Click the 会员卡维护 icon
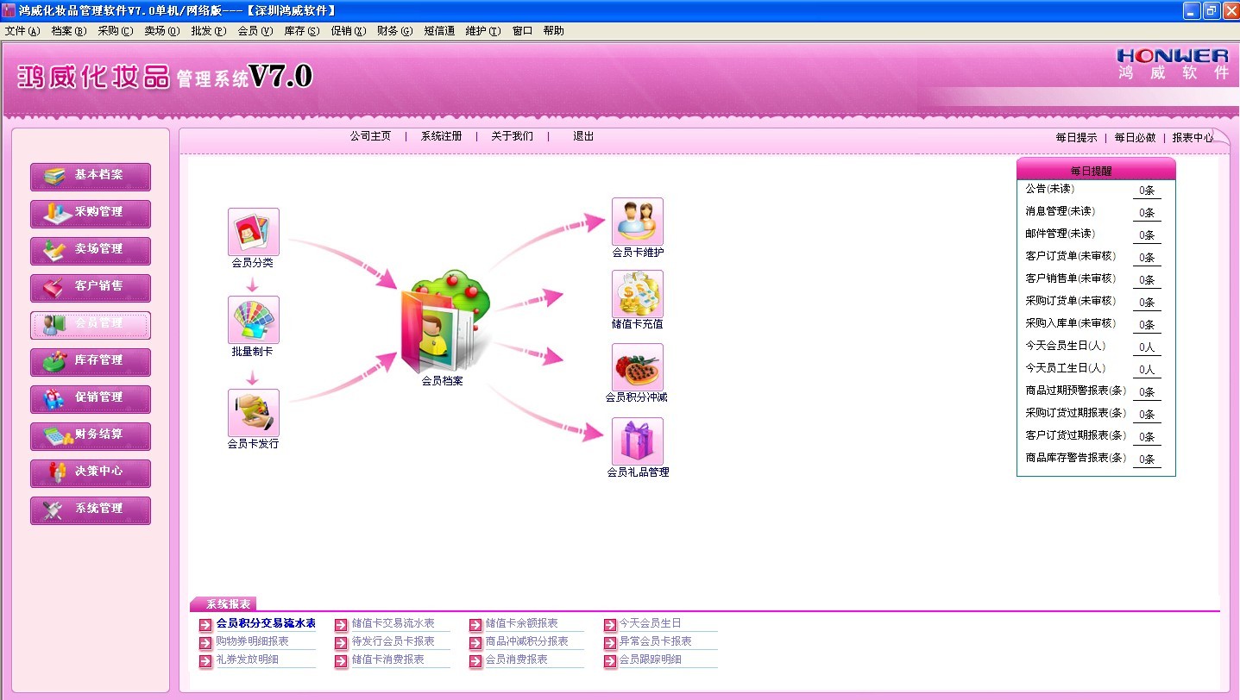1240x700 pixels. pyautogui.click(x=637, y=222)
